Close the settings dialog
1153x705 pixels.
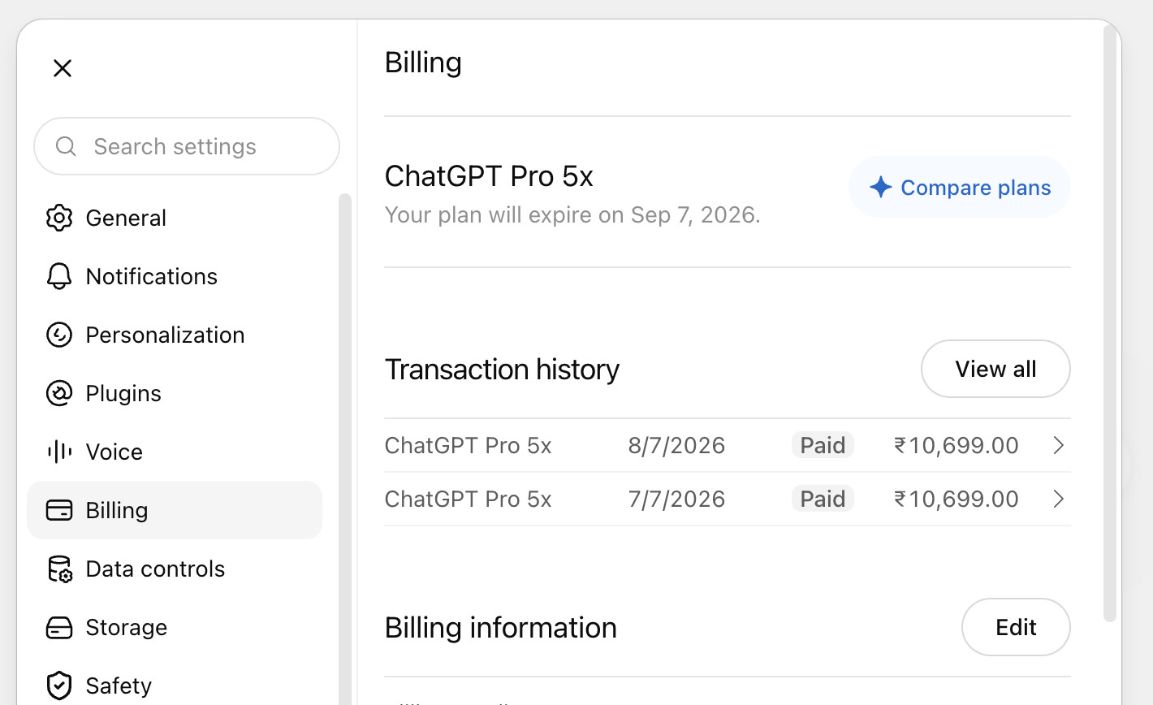tap(63, 68)
